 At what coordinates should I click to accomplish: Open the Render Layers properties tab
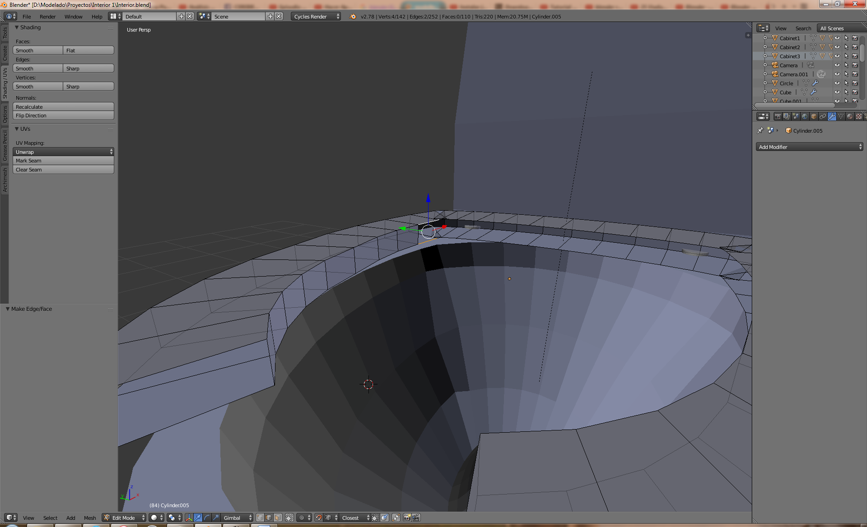coord(787,116)
